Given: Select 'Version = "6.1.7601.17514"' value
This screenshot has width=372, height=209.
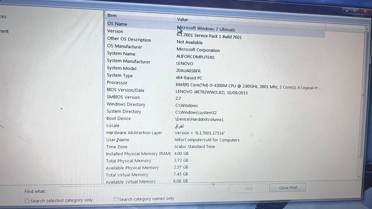Looking at the screenshot, I should [x=200, y=133].
